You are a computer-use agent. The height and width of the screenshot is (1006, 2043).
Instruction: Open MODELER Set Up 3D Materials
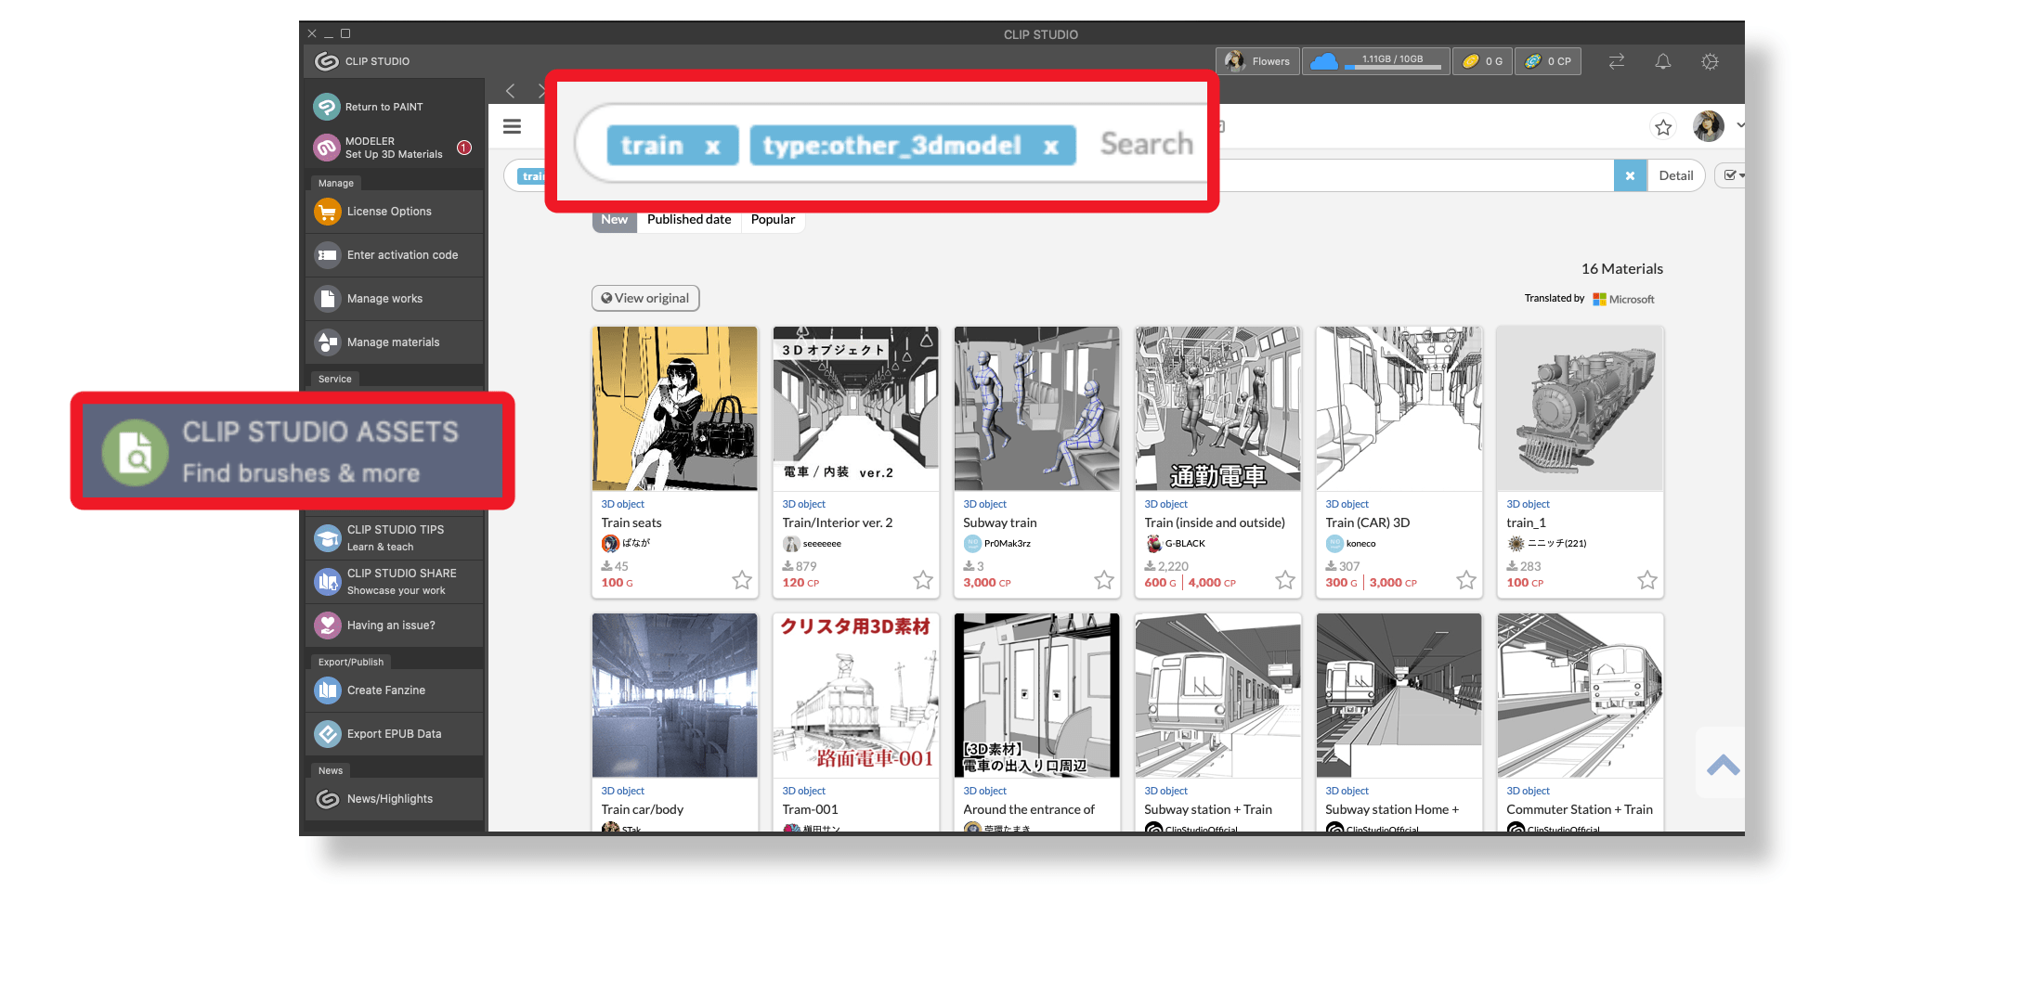pyautogui.click(x=392, y=148)
